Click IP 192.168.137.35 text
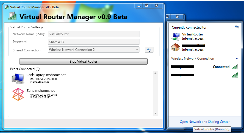 pos(39,82)
